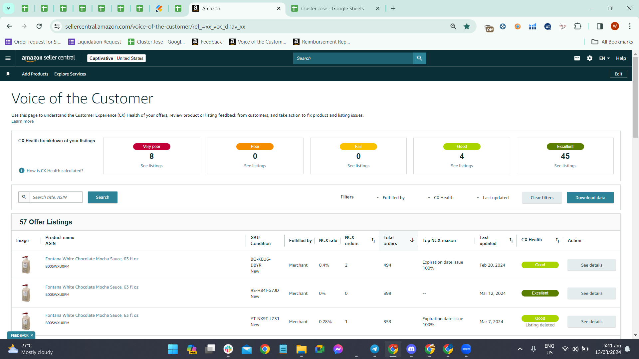The image size is (639, 359).
Task: Open Zoom from the taskbar
Action: [466, 349]
